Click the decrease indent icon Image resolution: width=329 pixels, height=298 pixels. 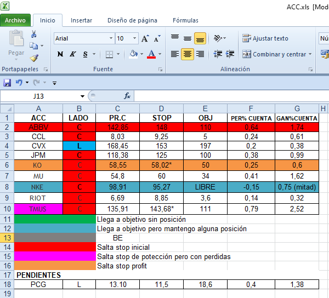coord(218,54)
